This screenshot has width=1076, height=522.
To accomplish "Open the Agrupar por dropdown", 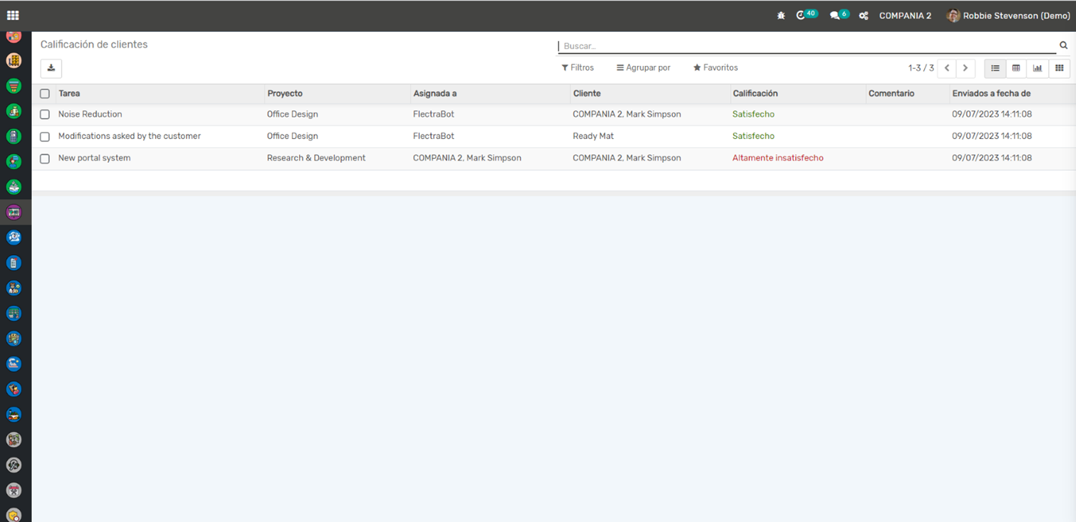I will (x=643, y=68).
